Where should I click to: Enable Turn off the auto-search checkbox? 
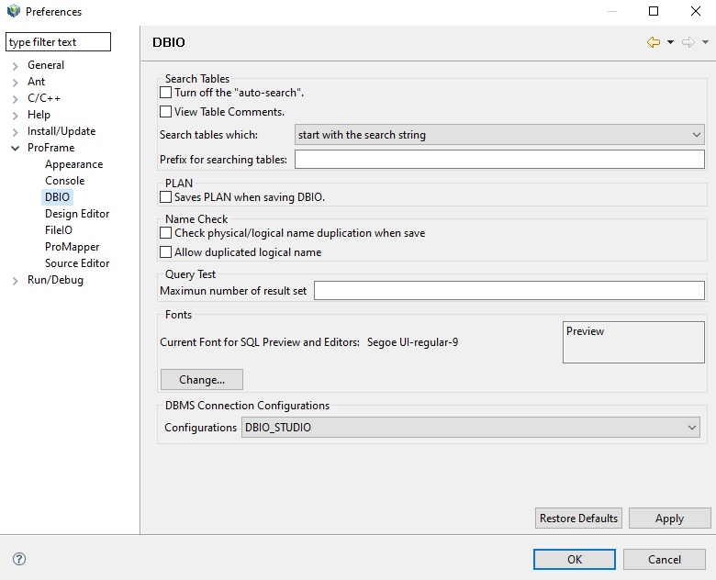(166, 93)
